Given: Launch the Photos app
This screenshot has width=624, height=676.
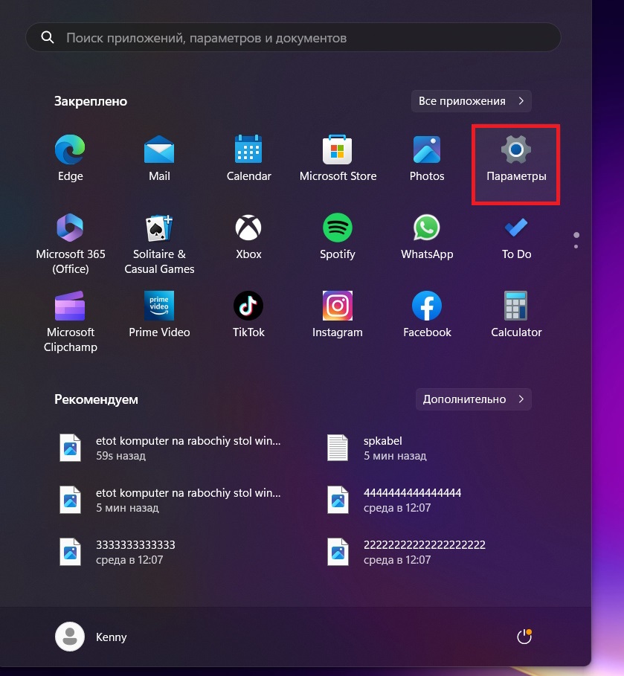Looking at the screenshot, I should coord(427,158).
